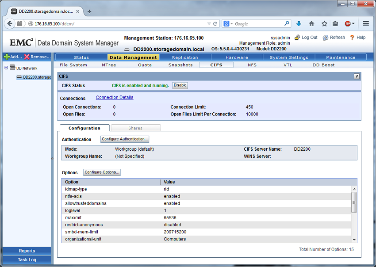Open a new browser tab with plus
This screenshot has height=267, width=376.
[x=89, y=11]
